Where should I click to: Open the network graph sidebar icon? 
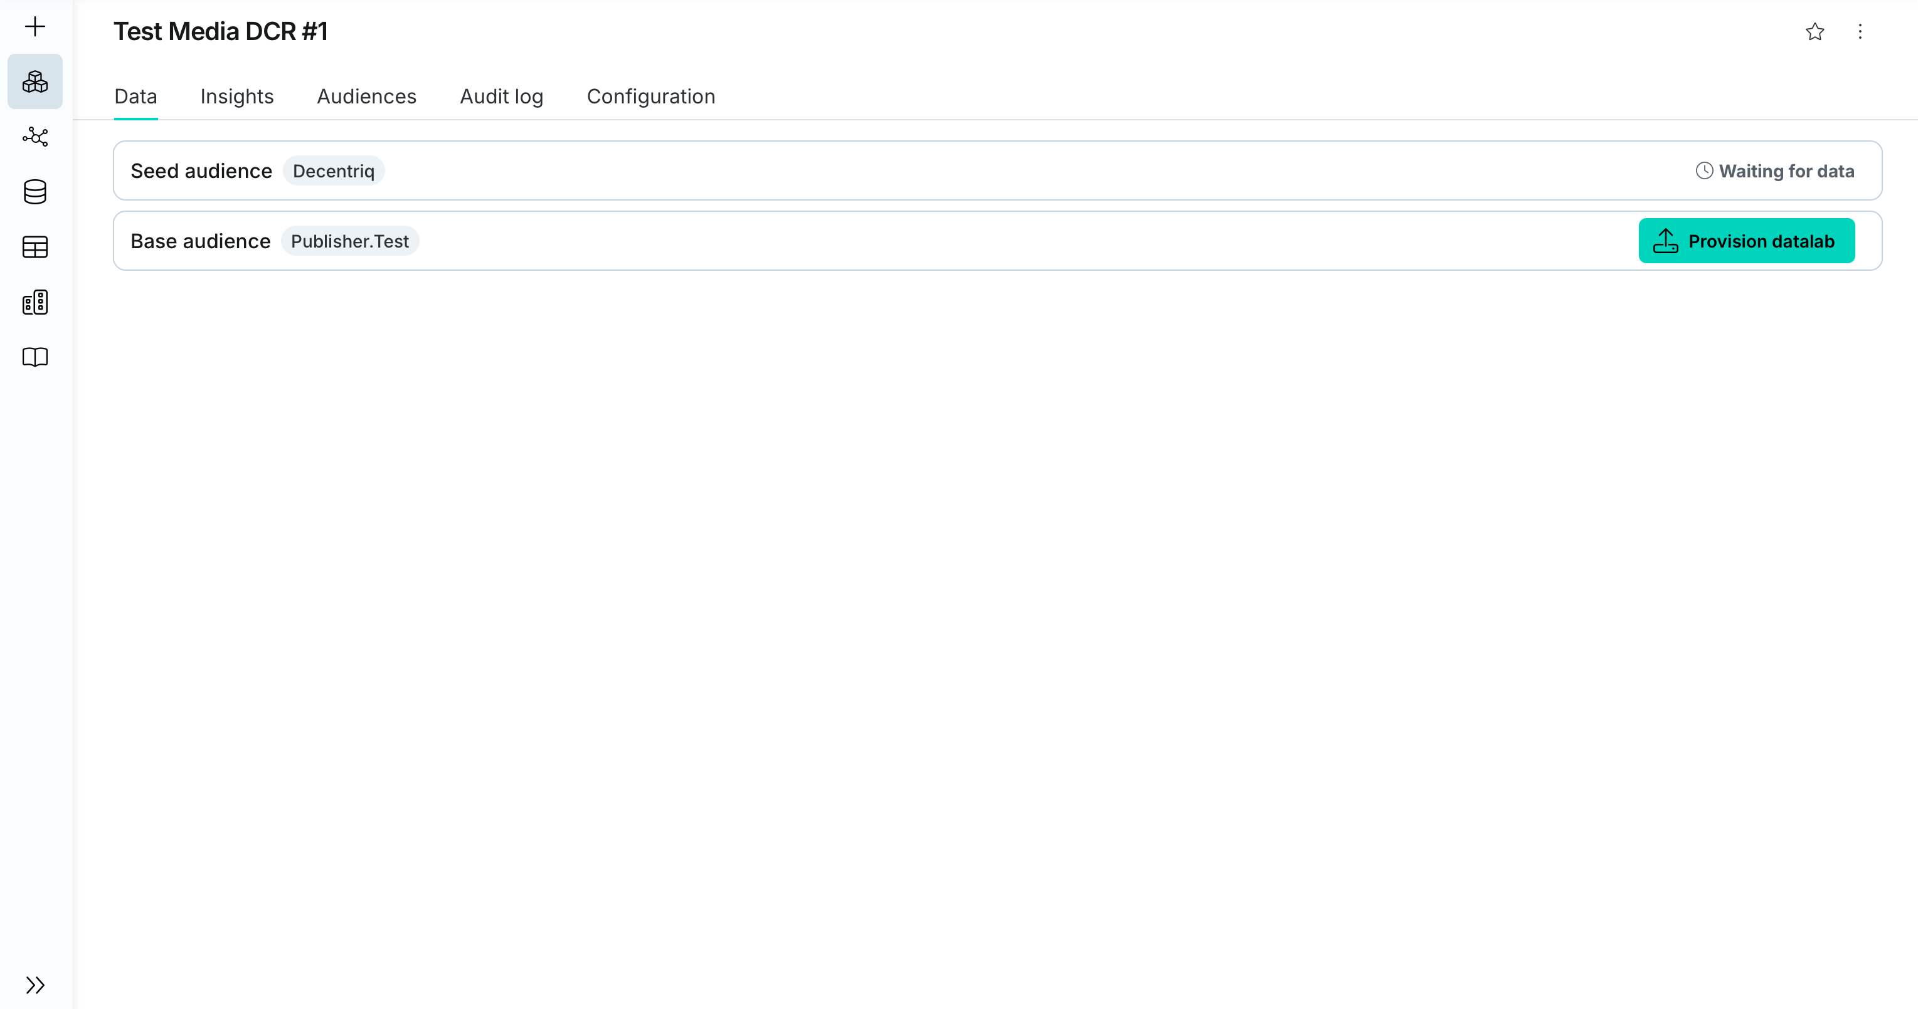(35, 137)
